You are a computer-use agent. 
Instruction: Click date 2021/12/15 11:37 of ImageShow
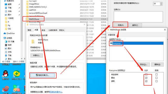(87, 4)
